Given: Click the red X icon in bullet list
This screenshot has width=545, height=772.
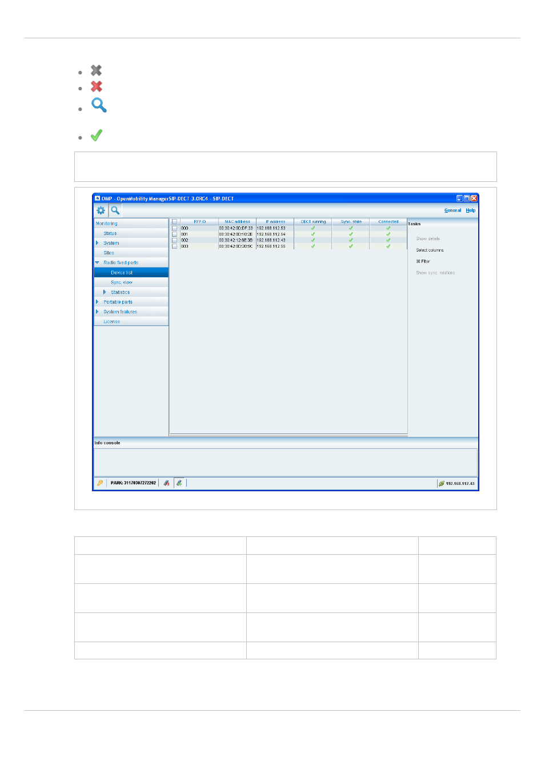Looking at the screenshot, I should pyautogui.click(x=97, y=86).
